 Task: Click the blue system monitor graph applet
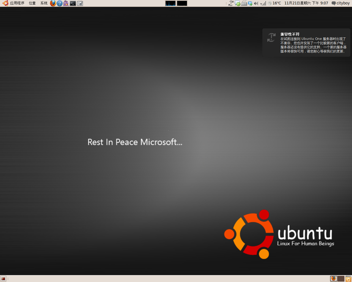[x=170, y=3]
